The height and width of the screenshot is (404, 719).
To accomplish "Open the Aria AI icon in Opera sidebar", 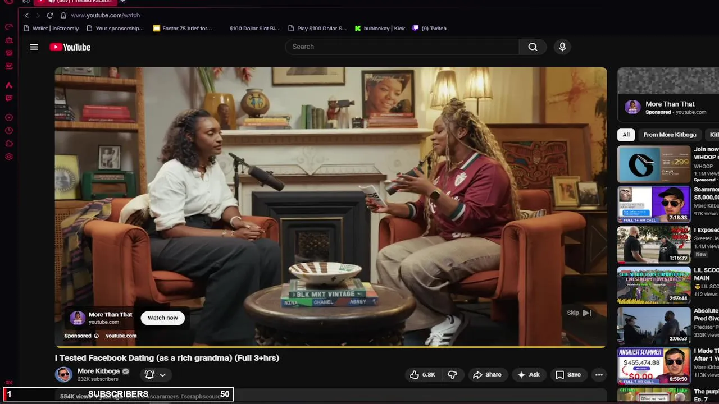I will (x=9, y=85).
